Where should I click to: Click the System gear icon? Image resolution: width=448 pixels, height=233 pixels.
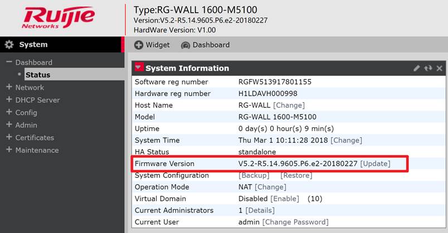coord(9,44)
